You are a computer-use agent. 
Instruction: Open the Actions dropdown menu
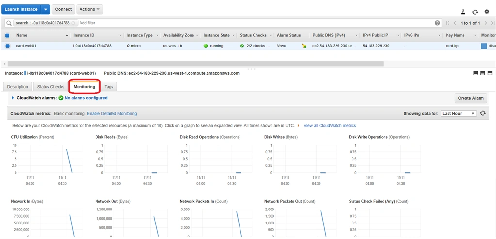[90, 9]
